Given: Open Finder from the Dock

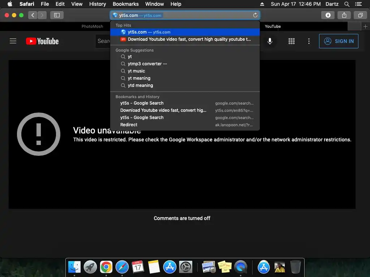Looking at the screenshot, I should [74, 267].
